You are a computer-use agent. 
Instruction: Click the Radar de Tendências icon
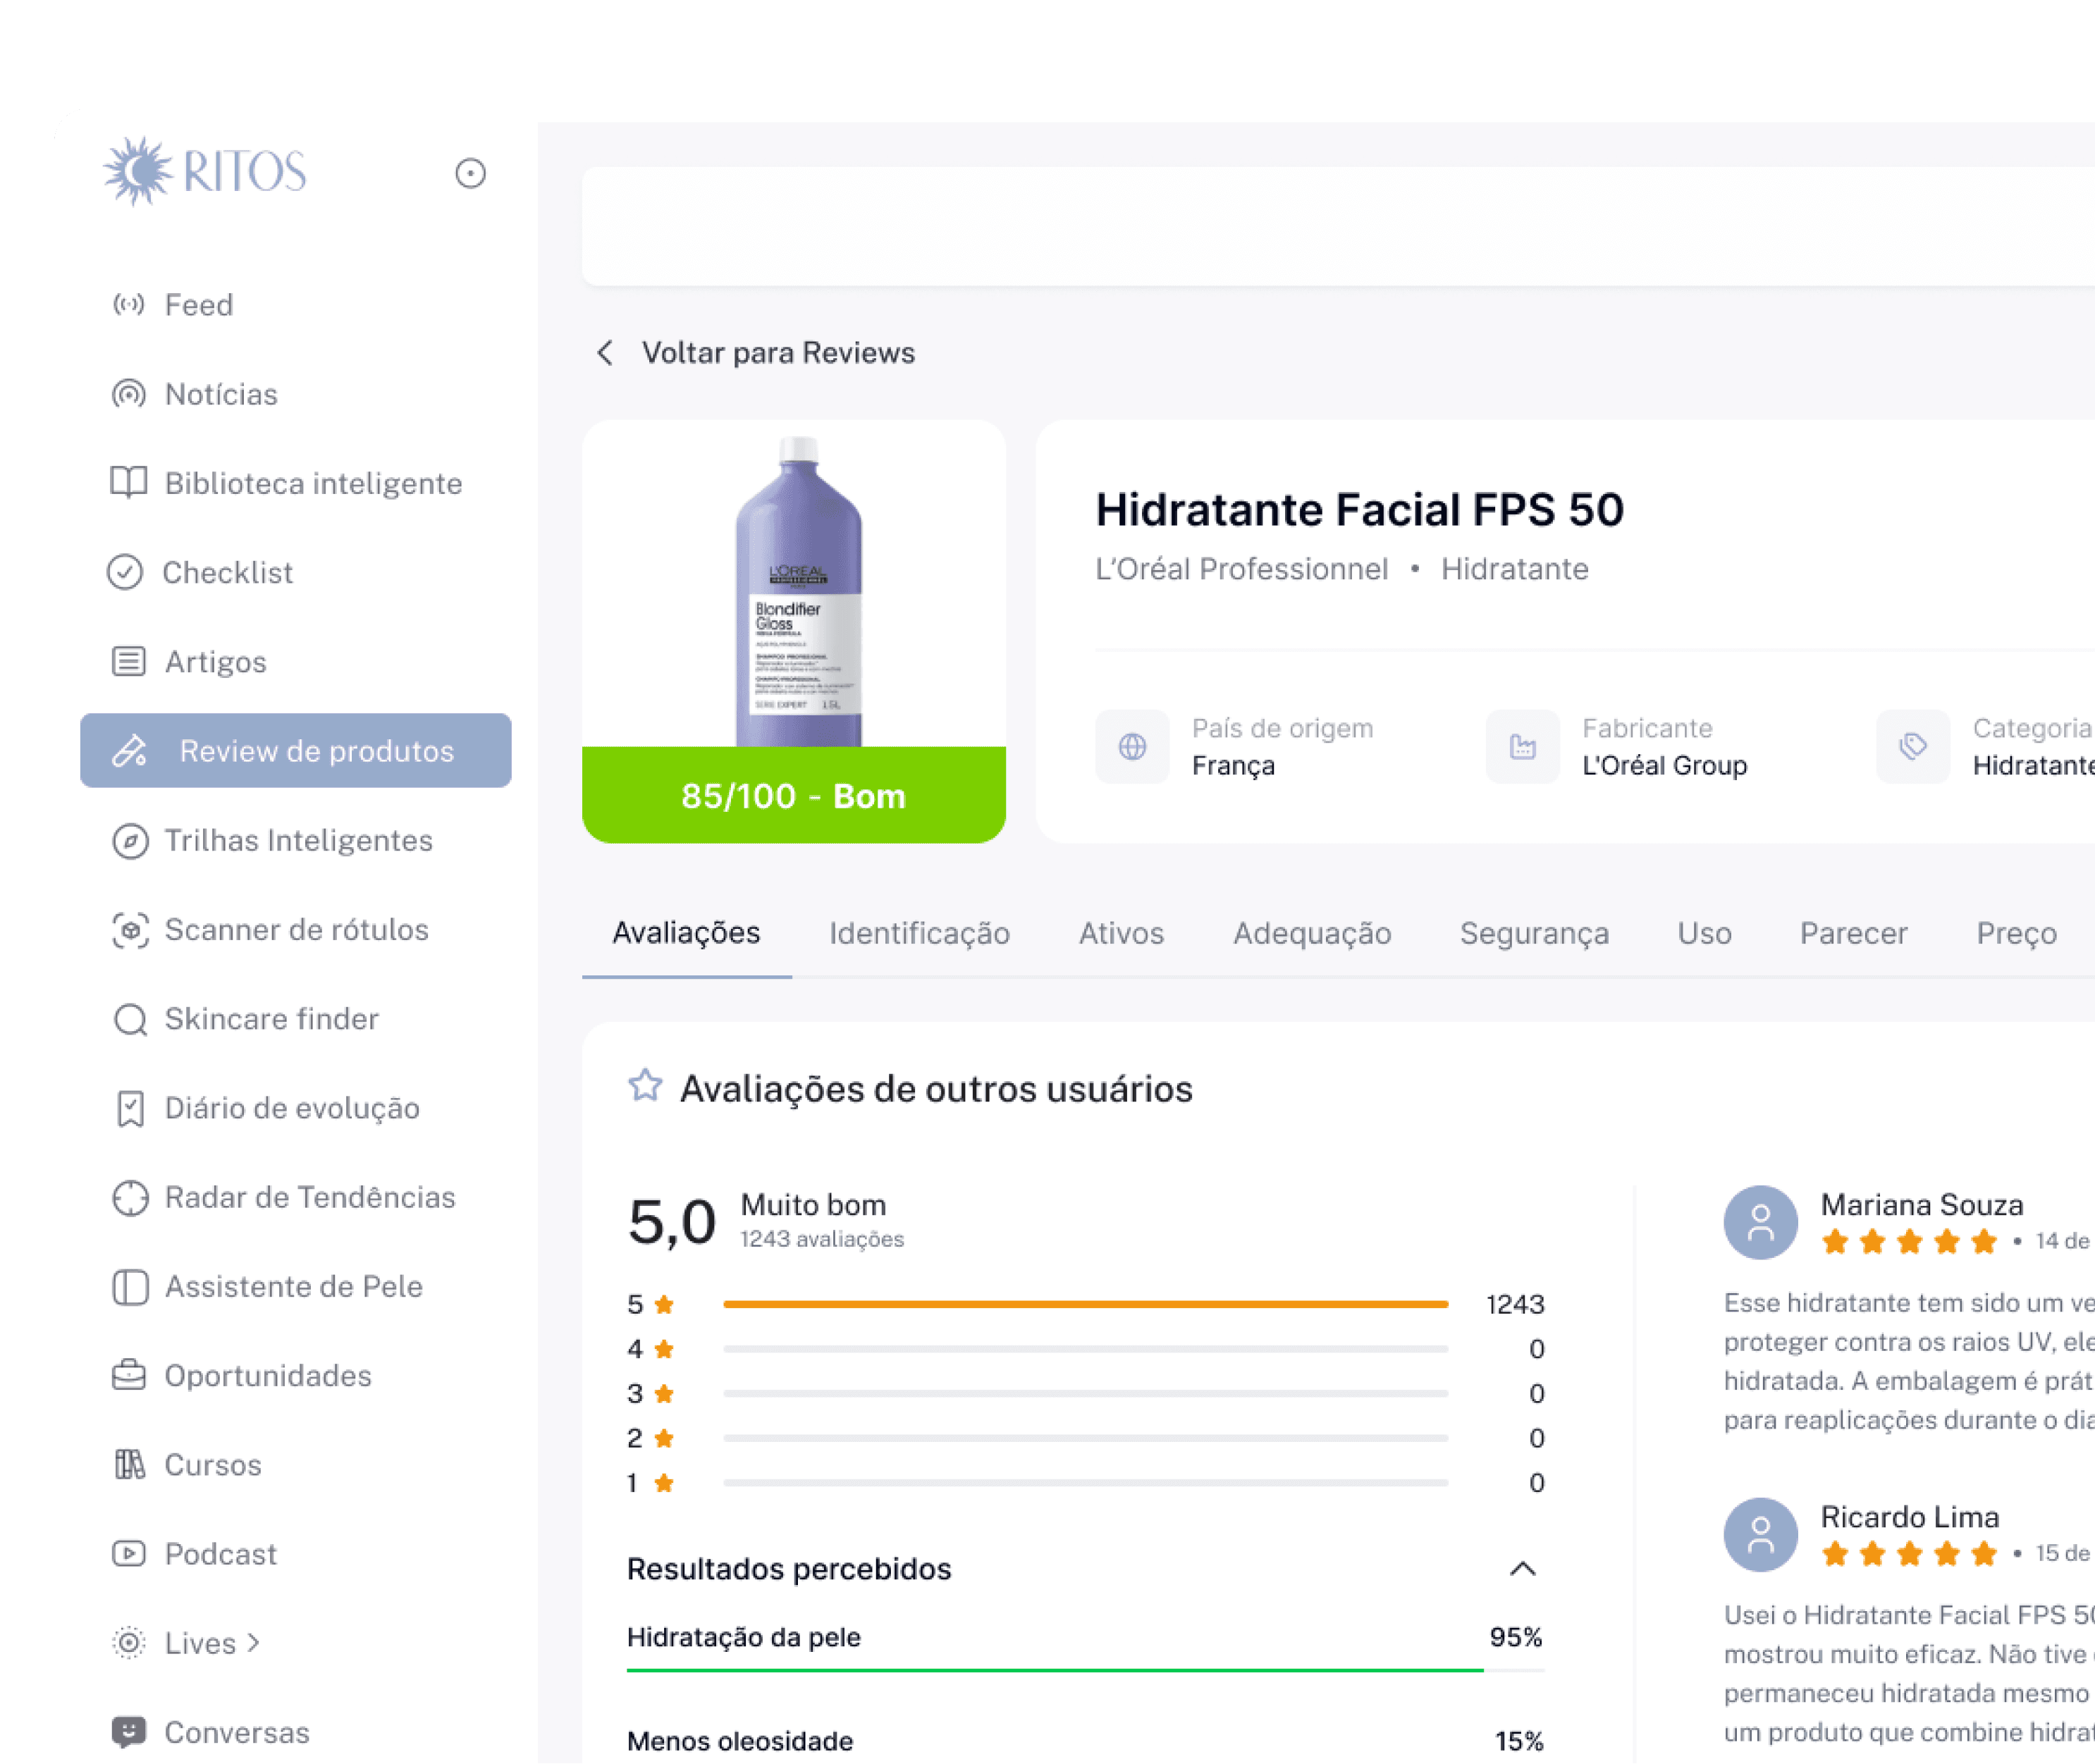click(x=130, y=1198)
